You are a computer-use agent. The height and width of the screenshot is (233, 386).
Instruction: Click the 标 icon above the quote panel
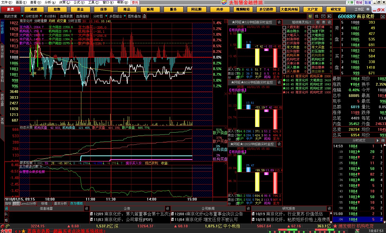point(310,16)
